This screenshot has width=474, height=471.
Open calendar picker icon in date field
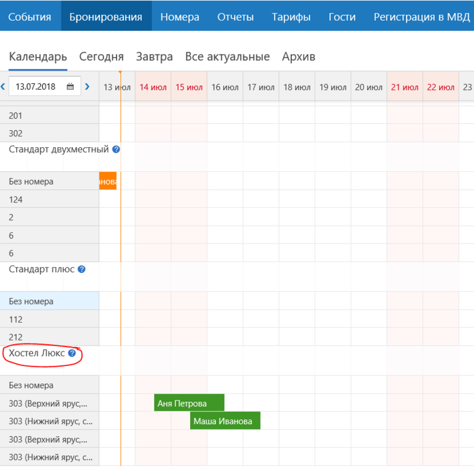(71, 87)
